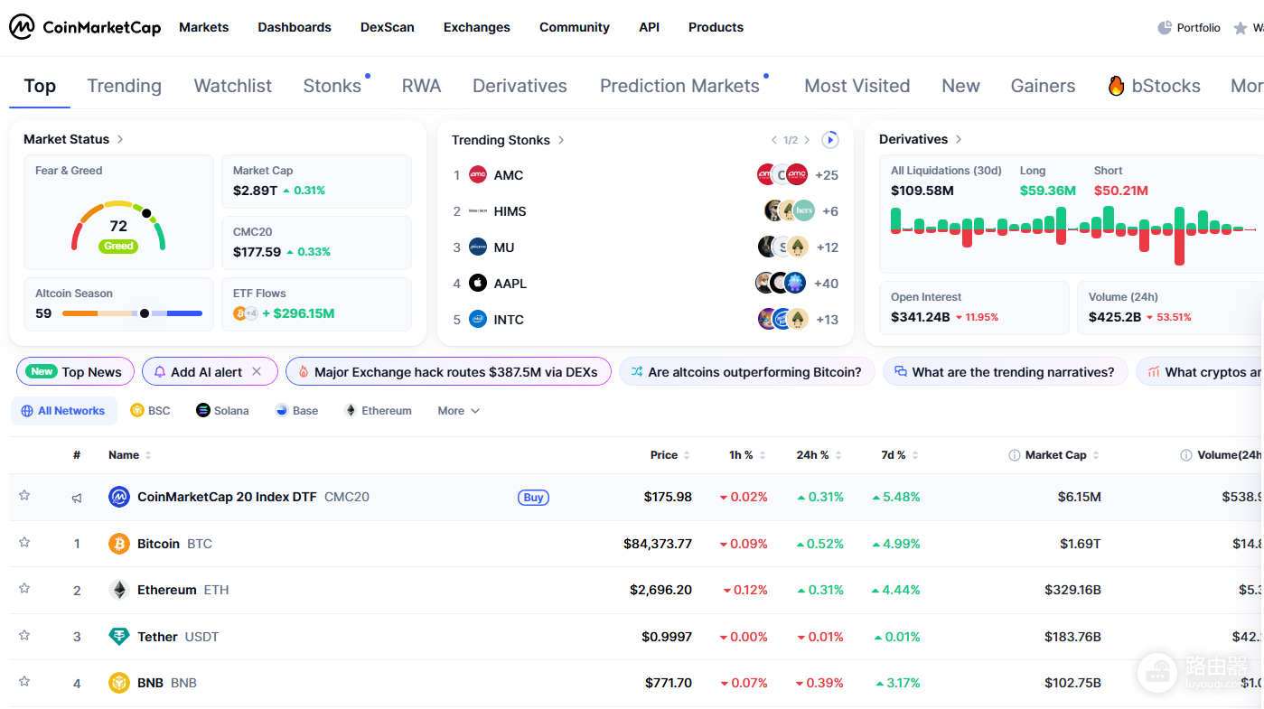
Task: Add Ethereum to watchlist with star
Action: 24,588
